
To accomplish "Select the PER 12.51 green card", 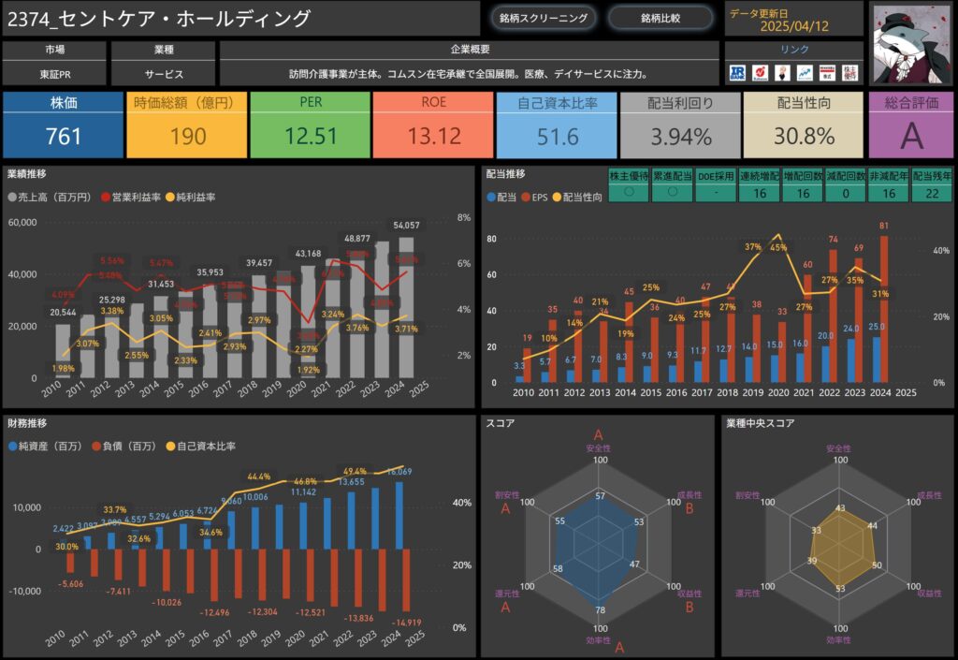I will pyautogui.click(x=311, y=125).
